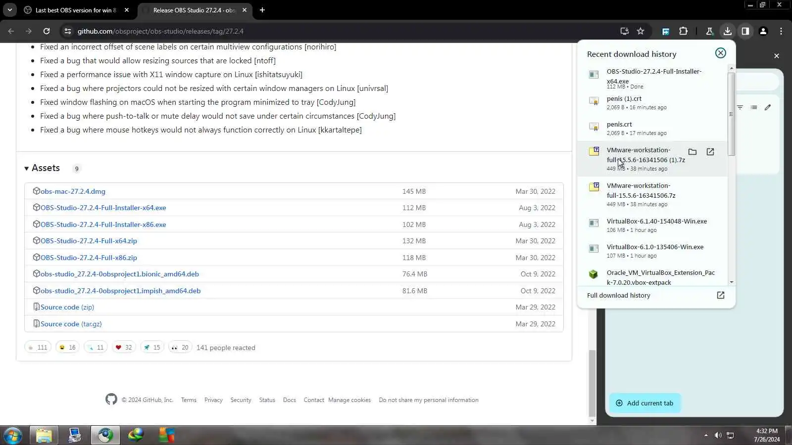Bookmark this page with the star icon
Viewport: 792px width, 445px height.
coord(641,31)
